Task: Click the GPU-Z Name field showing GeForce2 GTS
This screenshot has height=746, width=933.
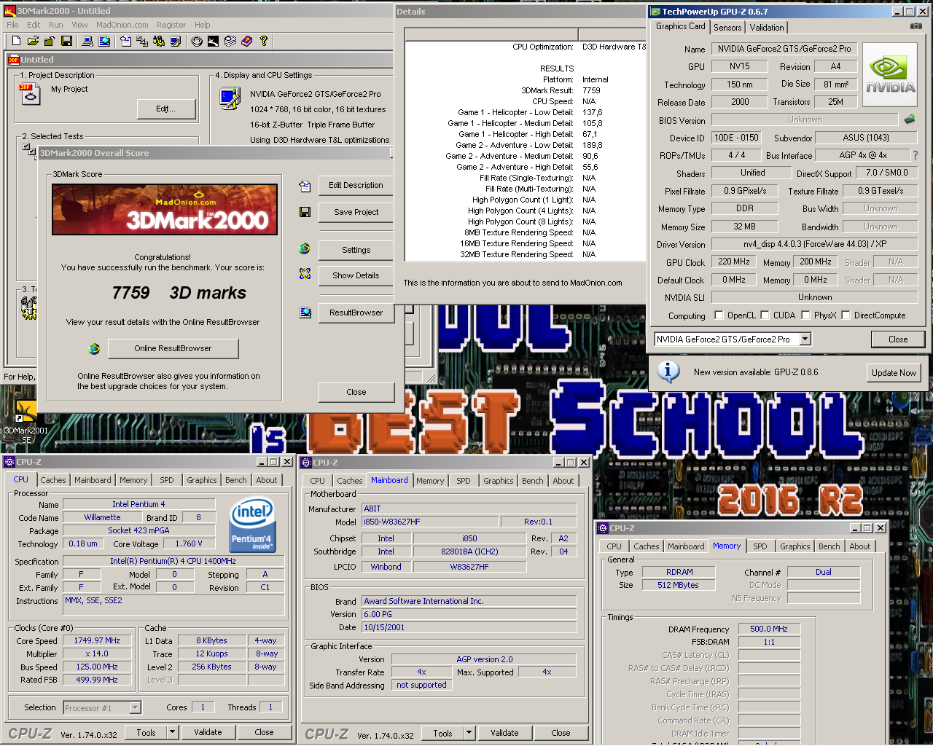Action: coord(784,49)
